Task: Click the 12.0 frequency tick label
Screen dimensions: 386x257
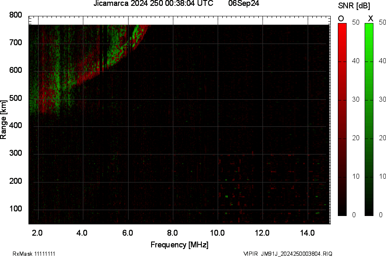Action: click(262, 233)
